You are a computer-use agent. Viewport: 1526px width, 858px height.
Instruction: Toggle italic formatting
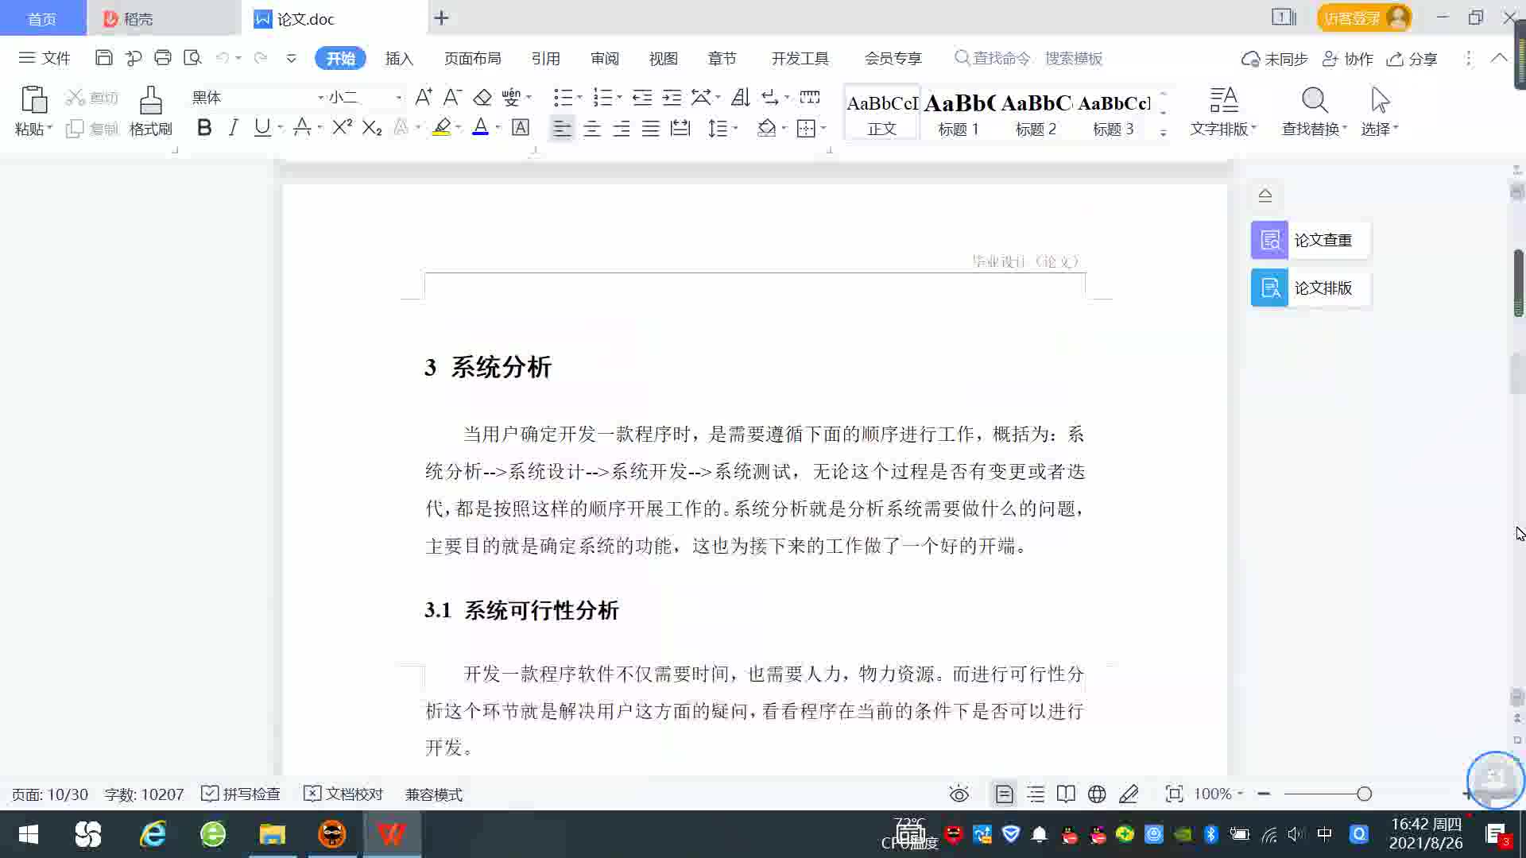coord(233,127)
